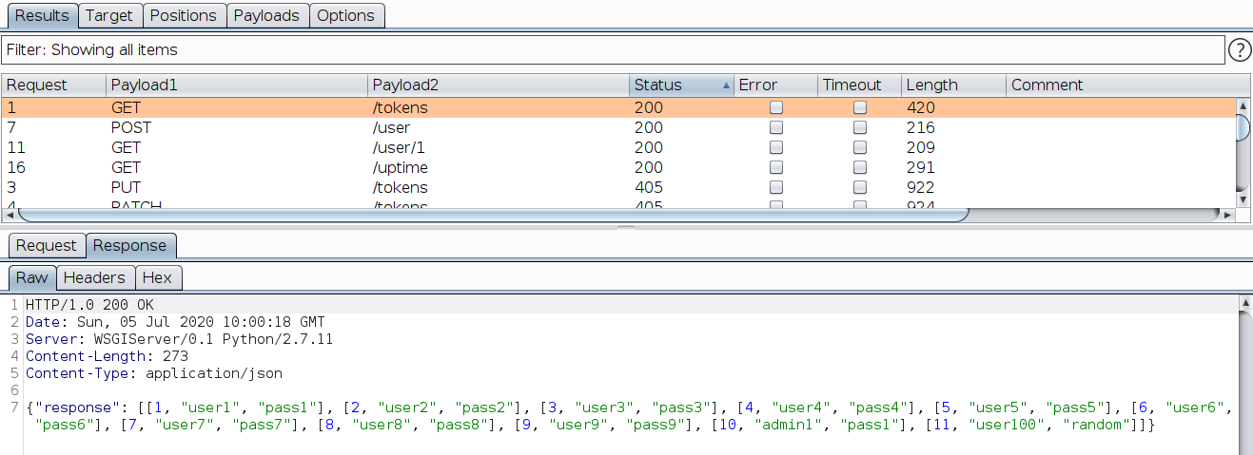
Task: Toggle Timeout checkbox for request 1
Action: pyautogui.click(x=860, y=107)
